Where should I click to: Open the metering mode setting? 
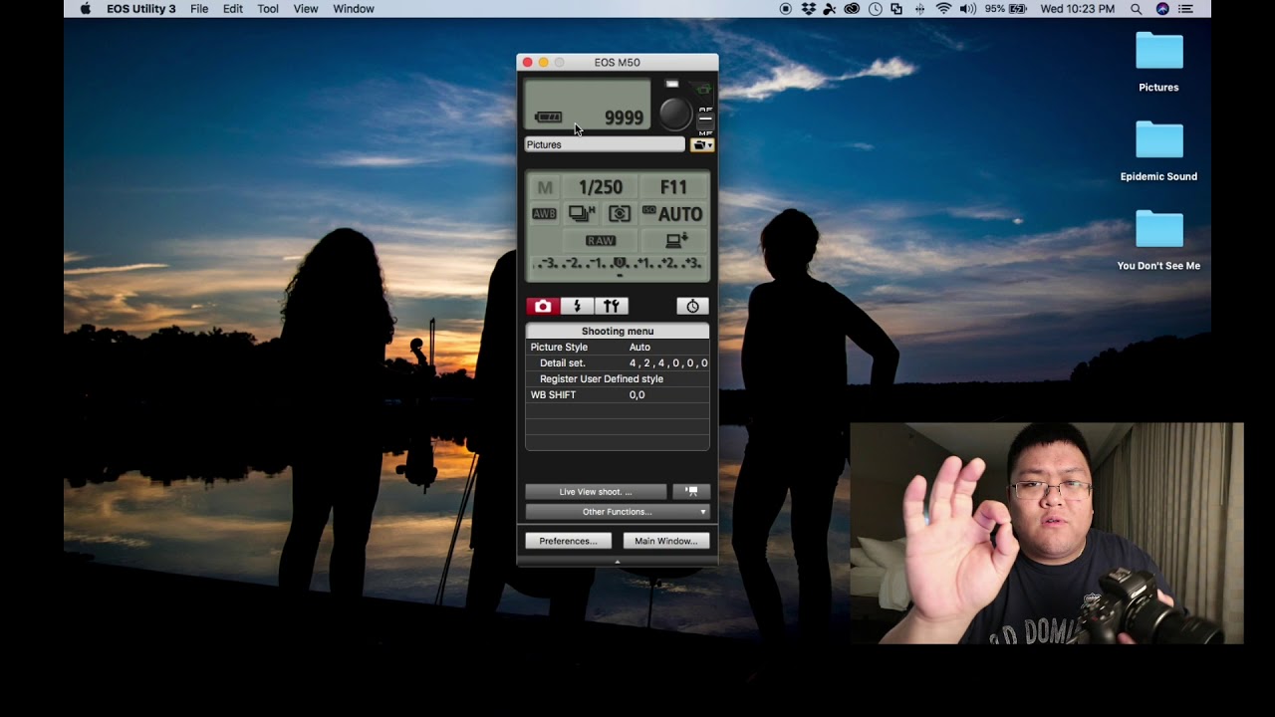tap(620, 214)
